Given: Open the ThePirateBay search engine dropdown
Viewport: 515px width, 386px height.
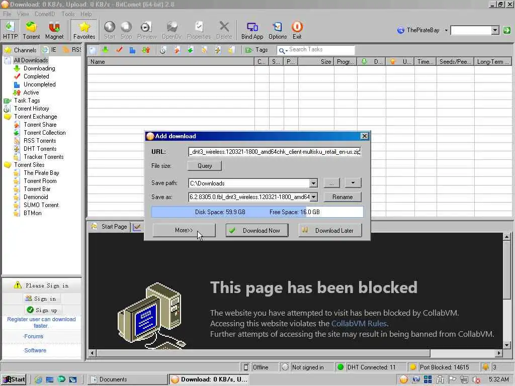Looking at the screenshot, I should (446, 30).
